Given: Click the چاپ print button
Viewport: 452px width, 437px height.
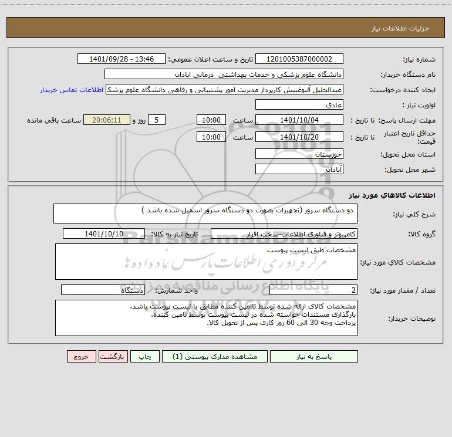Looking at the screenshot, I should click(x=145, y=357).
